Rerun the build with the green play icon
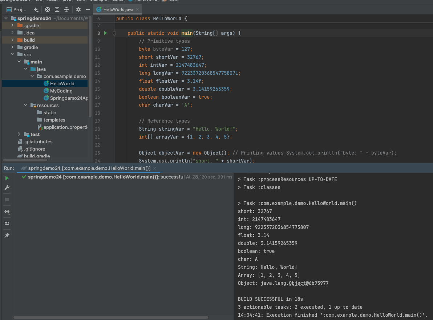 click(x=7, y=178)
